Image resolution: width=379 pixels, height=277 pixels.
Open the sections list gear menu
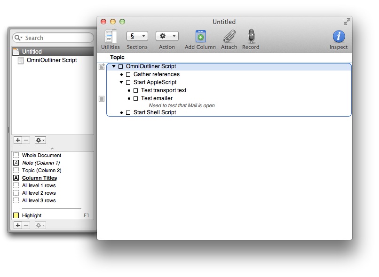(40, 140)
